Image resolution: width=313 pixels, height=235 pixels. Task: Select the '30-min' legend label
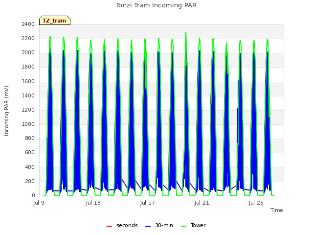tap(164, 225)
